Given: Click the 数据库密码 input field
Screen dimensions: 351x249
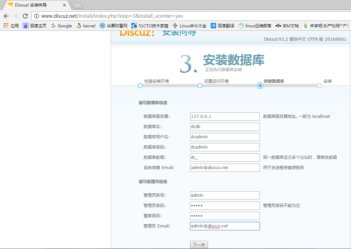Looking at the screenshot, I should (225, 147).
